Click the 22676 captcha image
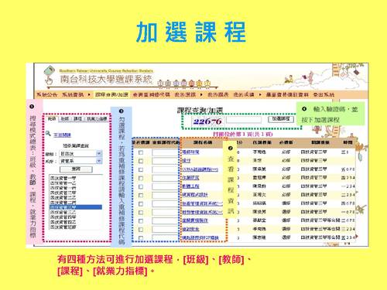 (207, 121)
